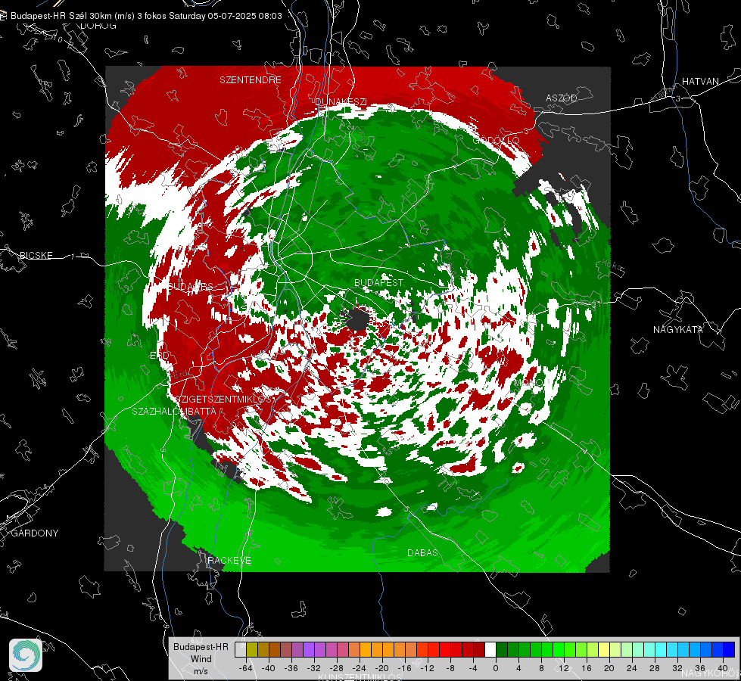Click the pale yellow swatch above 20
The width and height of the screenshot is (741, 681).
604,649
